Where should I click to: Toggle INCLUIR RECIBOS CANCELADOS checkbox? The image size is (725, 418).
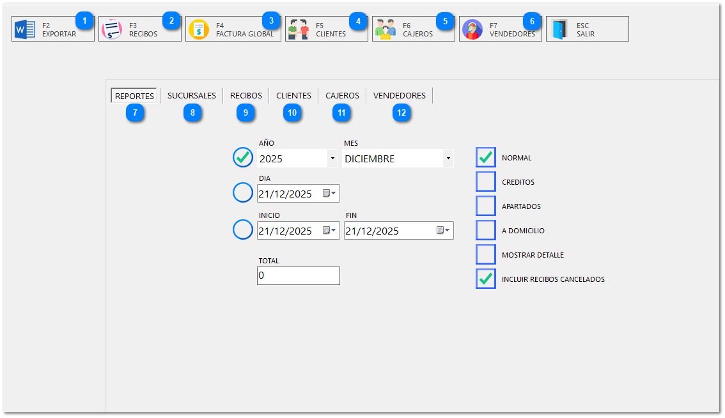point(486,279)
